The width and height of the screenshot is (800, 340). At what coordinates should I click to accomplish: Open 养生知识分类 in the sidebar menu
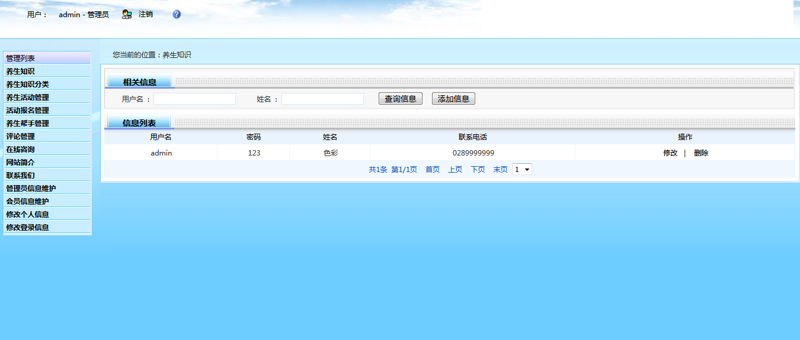click(x=47, y=84)
